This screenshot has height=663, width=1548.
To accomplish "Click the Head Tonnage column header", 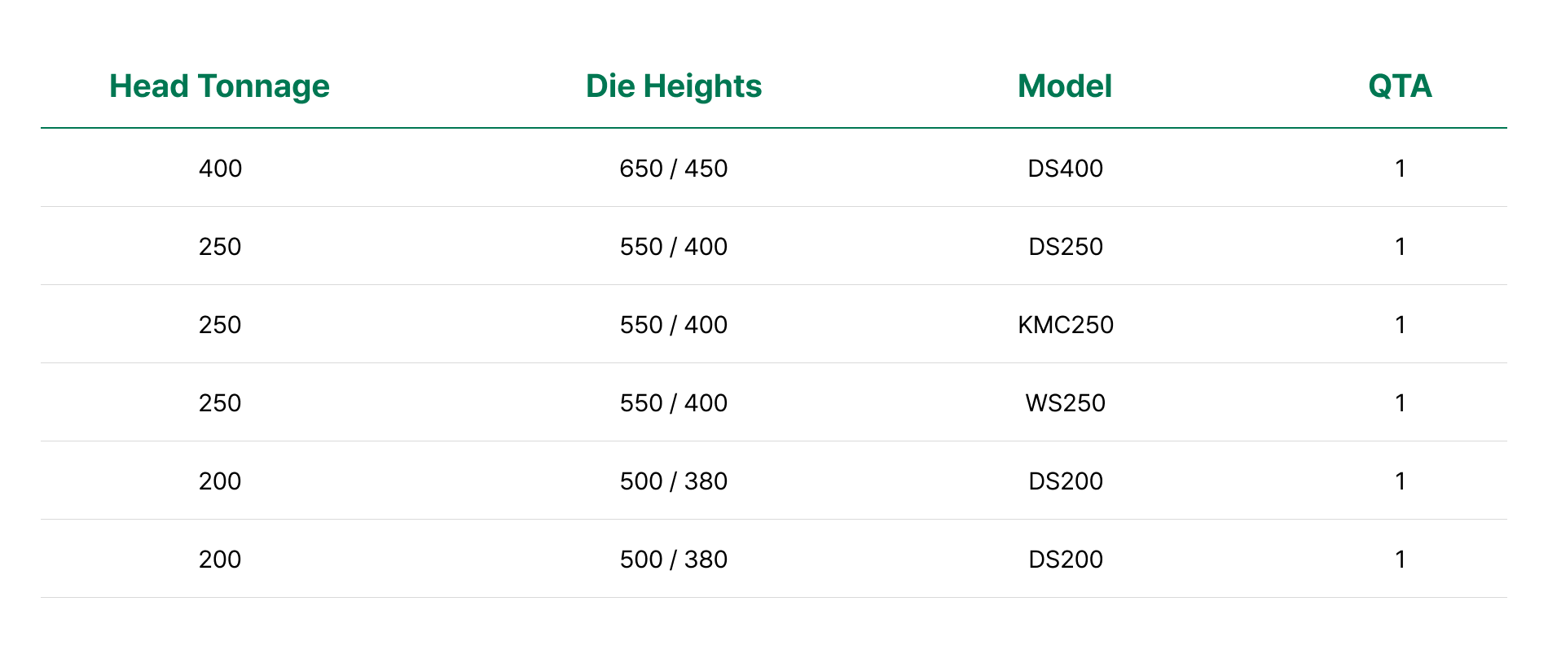I will (219, 86).
